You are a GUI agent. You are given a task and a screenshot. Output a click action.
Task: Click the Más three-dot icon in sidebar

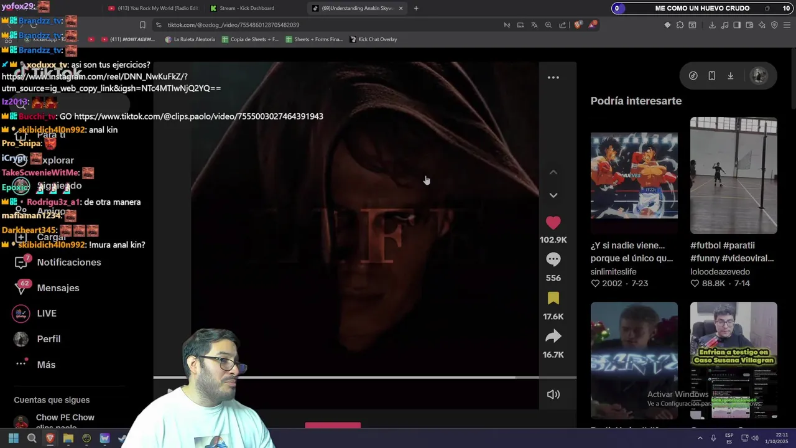[x=21, y=363]
